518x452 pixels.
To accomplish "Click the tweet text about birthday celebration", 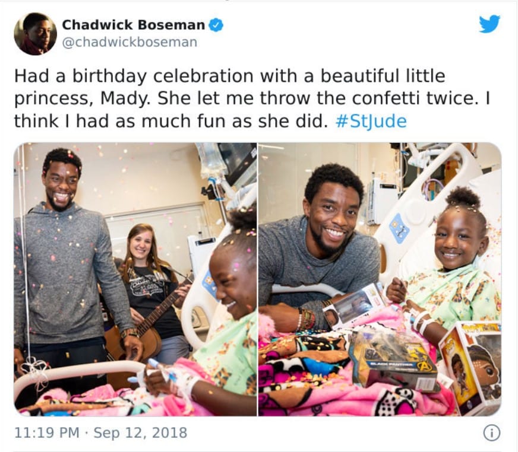I will click(x=252, y=98).
